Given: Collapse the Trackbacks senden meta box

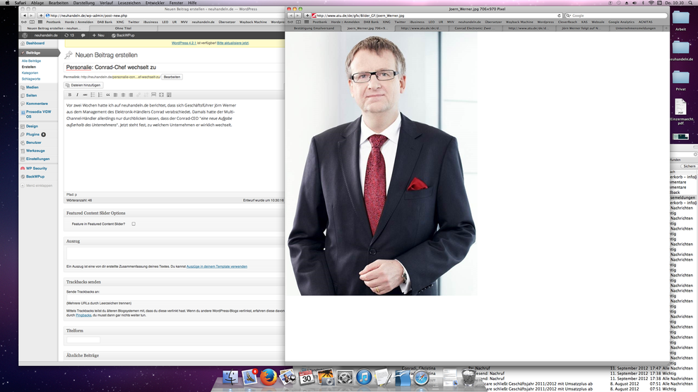Looking at the screenshot, I should coord(174,282).
